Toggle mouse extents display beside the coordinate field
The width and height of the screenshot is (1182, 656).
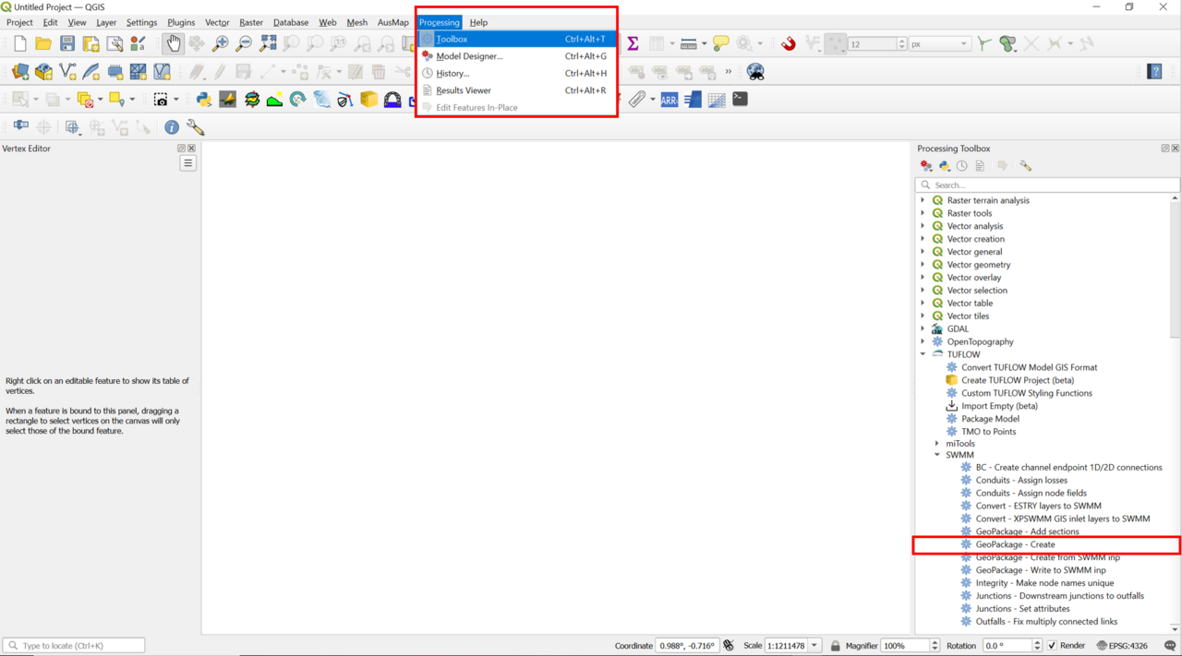coord(729,646)
